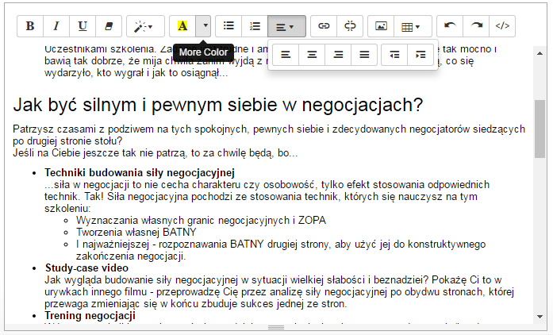Indent the paragraph
This screenshot has width=553, height=335.
pos(421,55)
